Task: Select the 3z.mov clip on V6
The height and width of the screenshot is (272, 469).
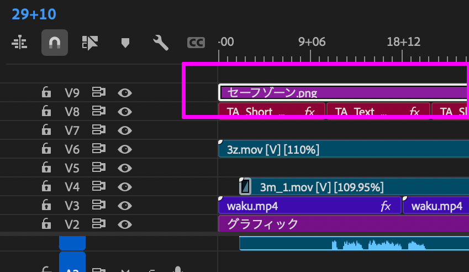Action: click(x=342, y=149)
